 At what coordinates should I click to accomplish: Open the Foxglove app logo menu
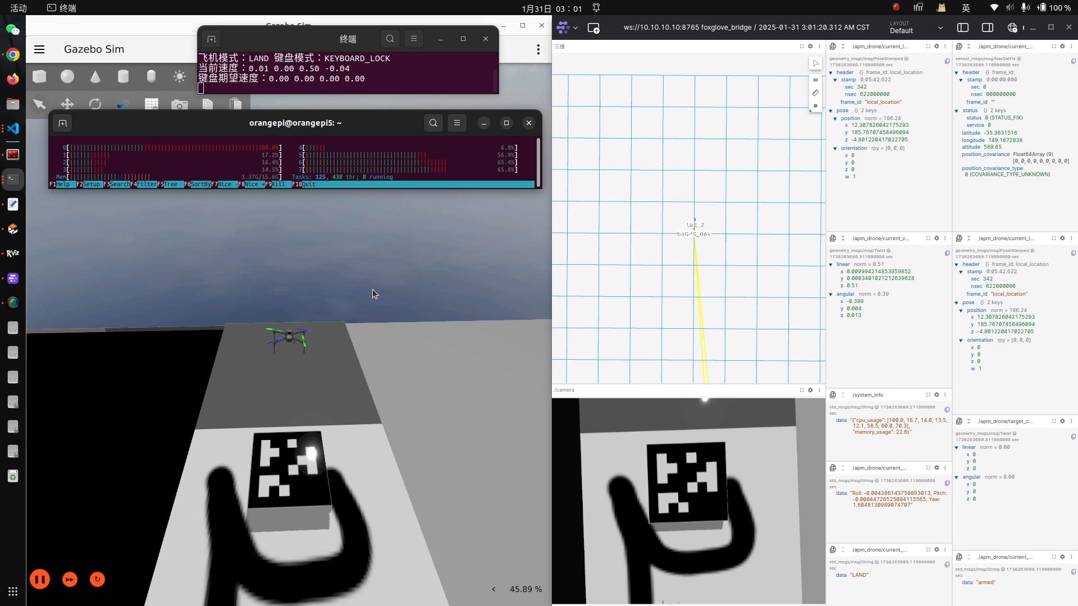pos(567,27)
